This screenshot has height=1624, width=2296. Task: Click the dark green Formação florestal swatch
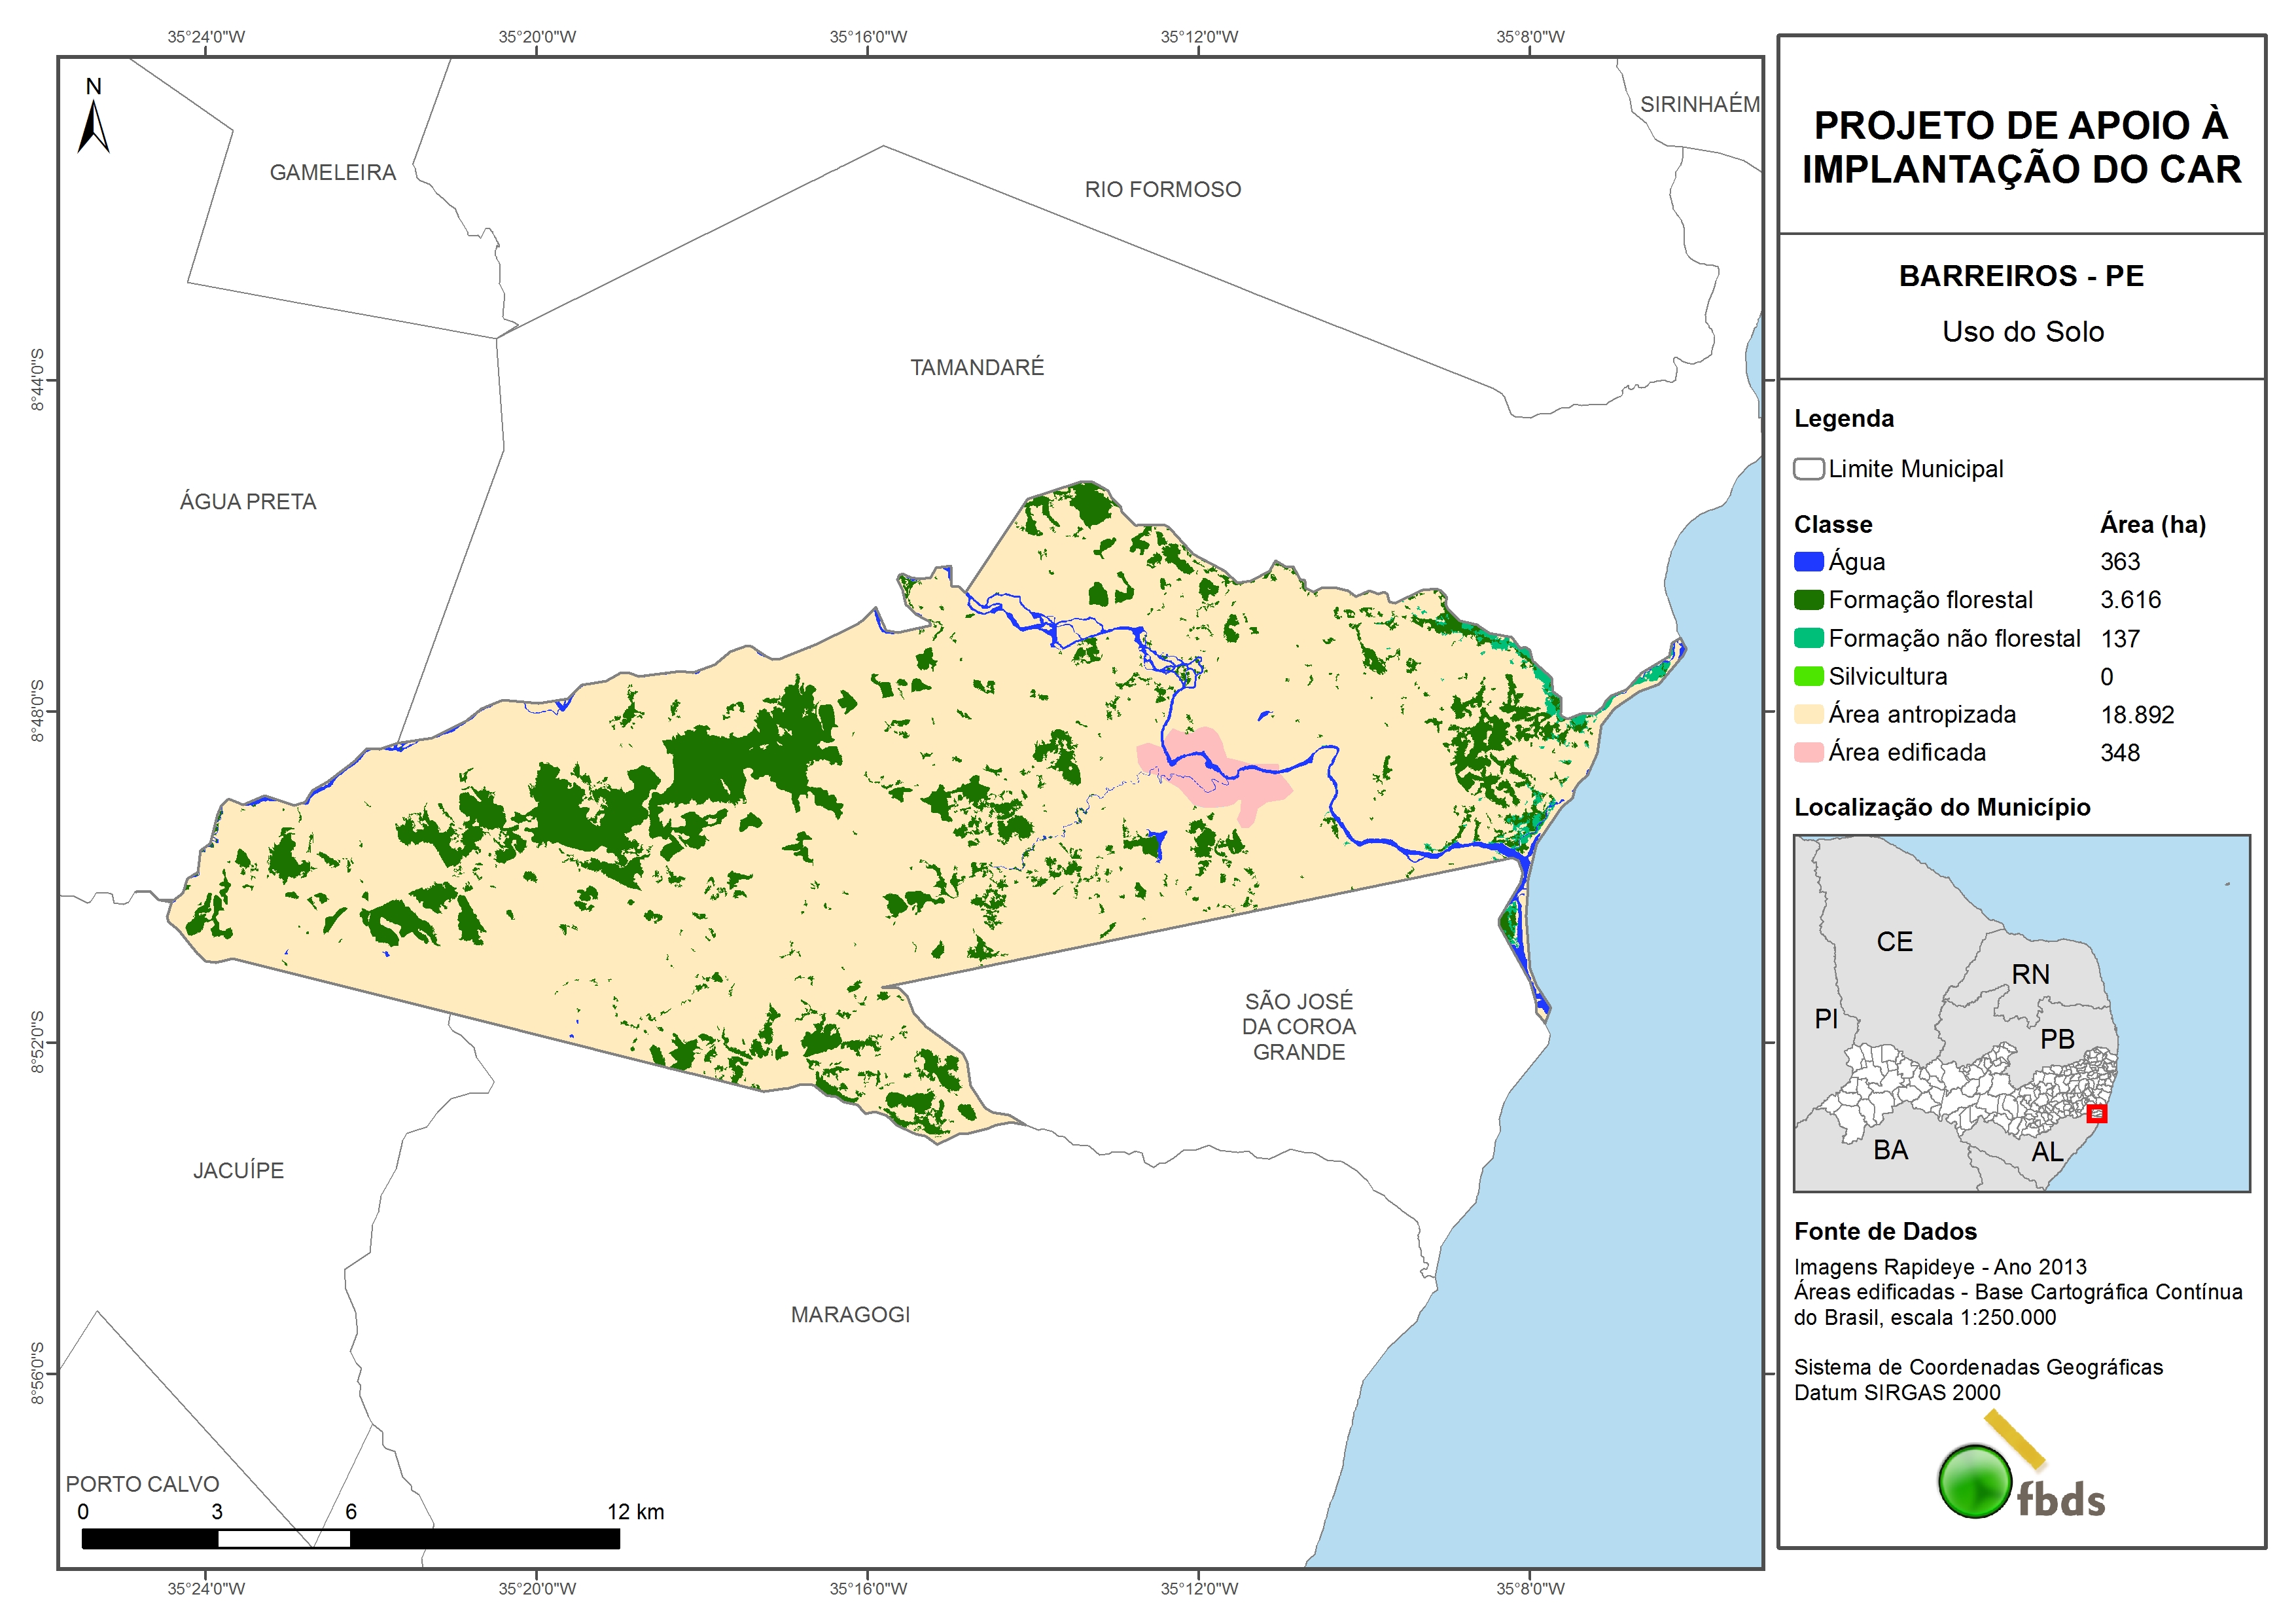point(1808,600)
